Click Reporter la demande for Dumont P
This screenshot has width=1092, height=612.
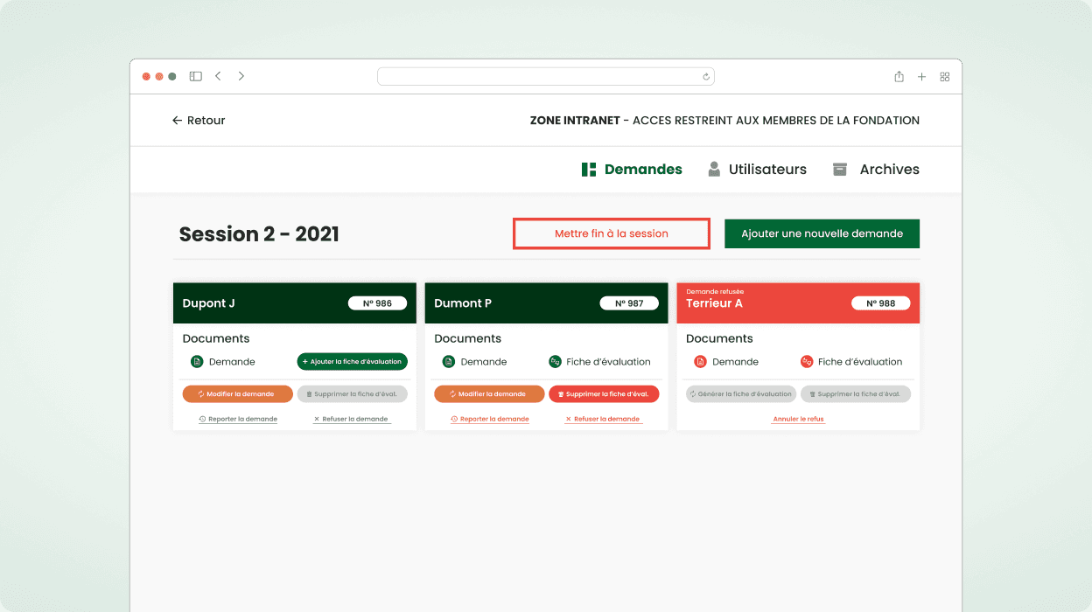click(488, 419)
